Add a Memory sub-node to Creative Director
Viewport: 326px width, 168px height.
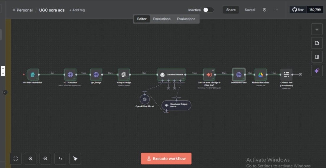168,89
